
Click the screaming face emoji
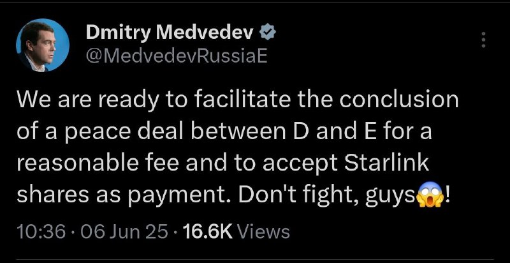click(430, 195)
